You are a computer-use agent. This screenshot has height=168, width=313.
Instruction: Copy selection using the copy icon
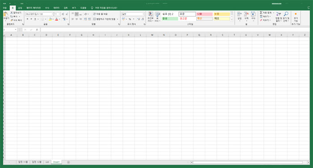click(x=12, y=17)
